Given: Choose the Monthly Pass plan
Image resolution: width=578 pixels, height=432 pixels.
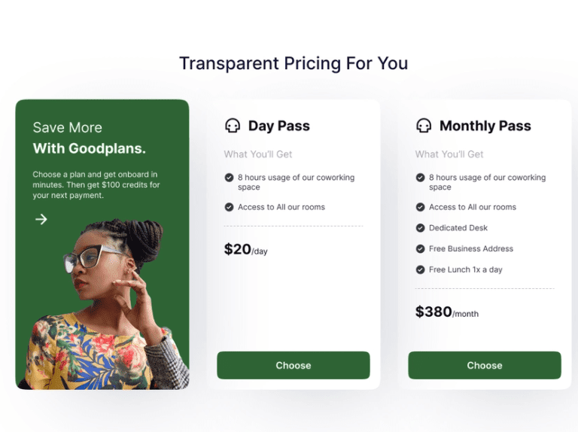Looking at the screenshot, I should click(485, 365).
